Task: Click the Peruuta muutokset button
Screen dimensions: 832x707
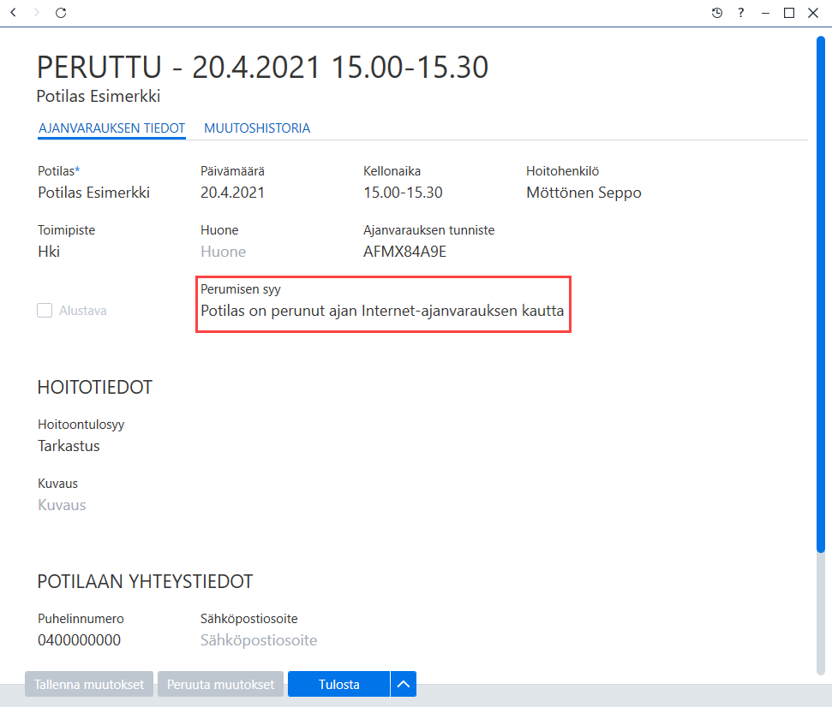Action: click(221, 684)
